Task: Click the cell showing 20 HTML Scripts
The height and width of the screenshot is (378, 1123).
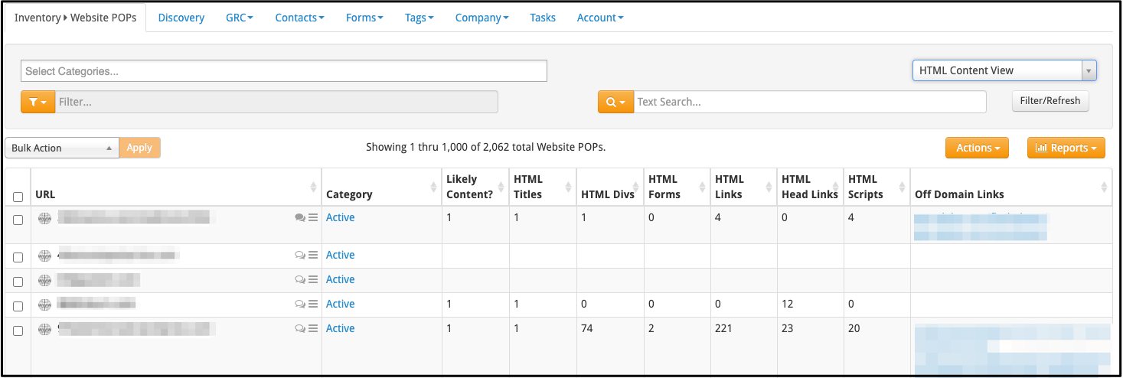Action: (877, 347)
